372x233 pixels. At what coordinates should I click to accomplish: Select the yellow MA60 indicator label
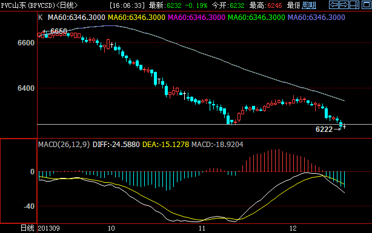click(136, 18)
